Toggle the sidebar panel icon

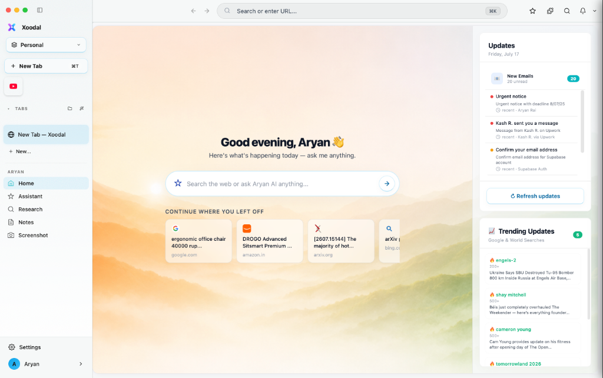tap(39, 10)
